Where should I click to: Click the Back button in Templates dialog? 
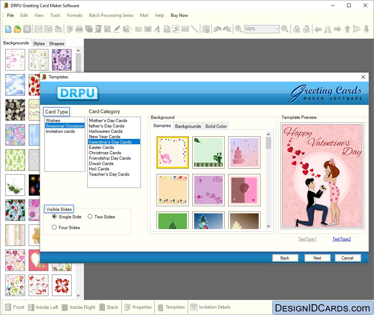pyautogui.click(x=285, y=258)
